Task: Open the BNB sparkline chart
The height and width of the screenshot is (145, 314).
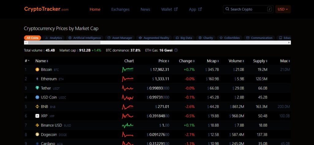Action: coord(128,107)
